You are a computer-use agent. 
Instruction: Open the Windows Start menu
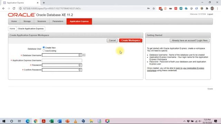point(4,121)
